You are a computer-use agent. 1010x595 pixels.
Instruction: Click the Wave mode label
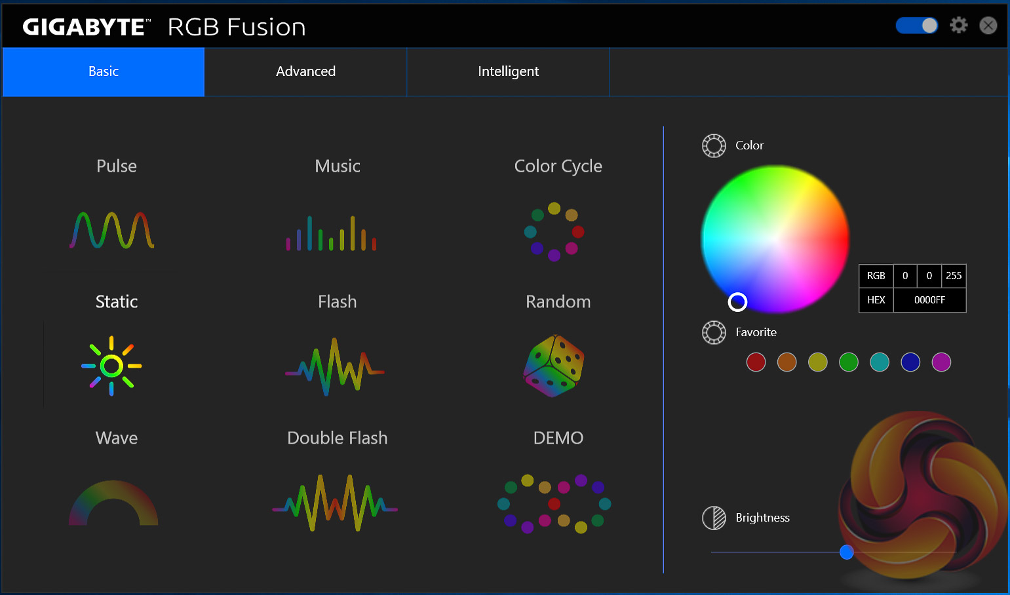click(x=117, y=438)
